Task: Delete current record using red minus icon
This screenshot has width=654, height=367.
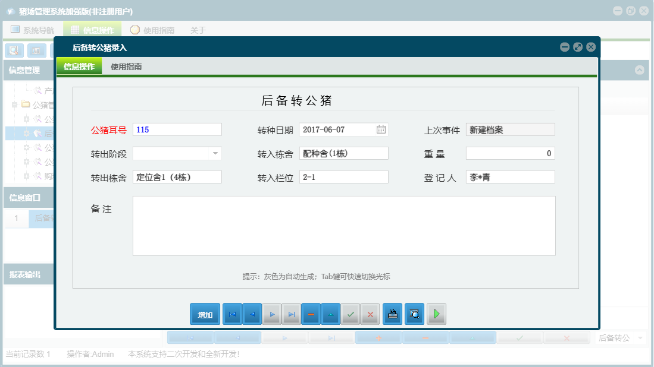Action: 311,314
